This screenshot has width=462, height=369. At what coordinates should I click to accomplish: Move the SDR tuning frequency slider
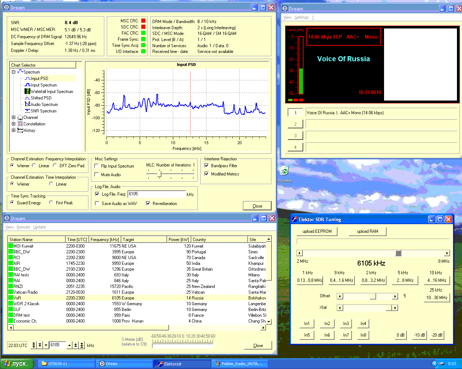pos(398,253)
